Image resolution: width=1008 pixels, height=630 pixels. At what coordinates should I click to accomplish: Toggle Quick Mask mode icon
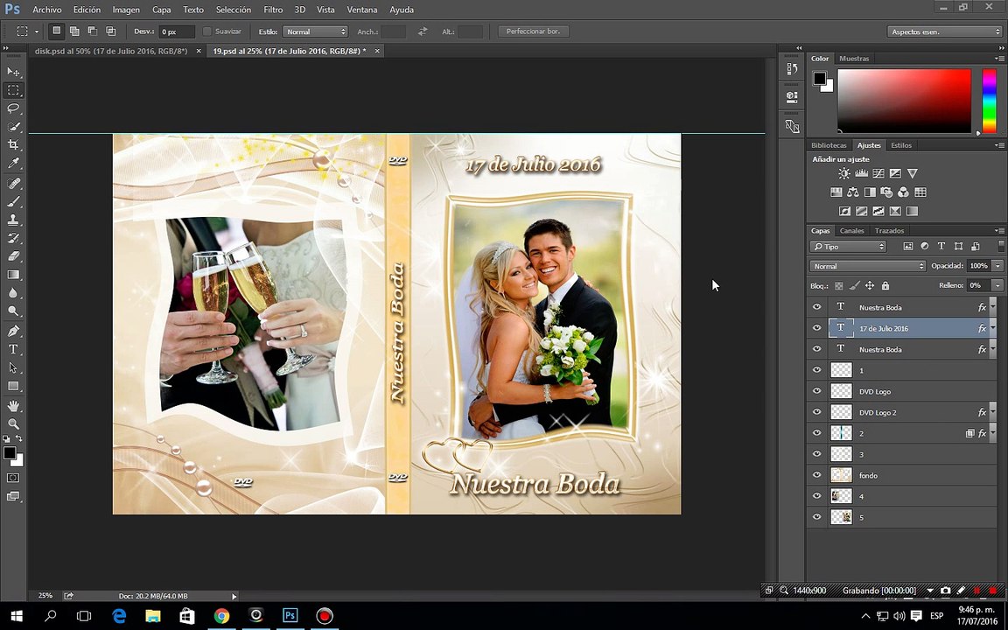coord(13,478)
